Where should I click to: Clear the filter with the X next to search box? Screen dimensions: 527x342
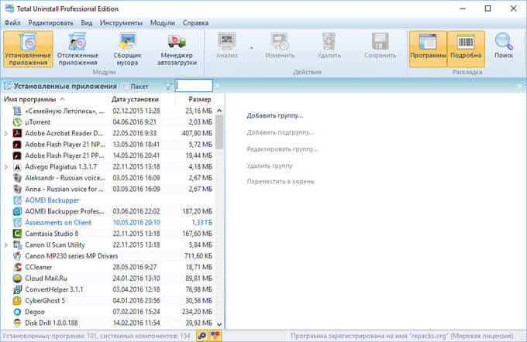coord(218,86)
